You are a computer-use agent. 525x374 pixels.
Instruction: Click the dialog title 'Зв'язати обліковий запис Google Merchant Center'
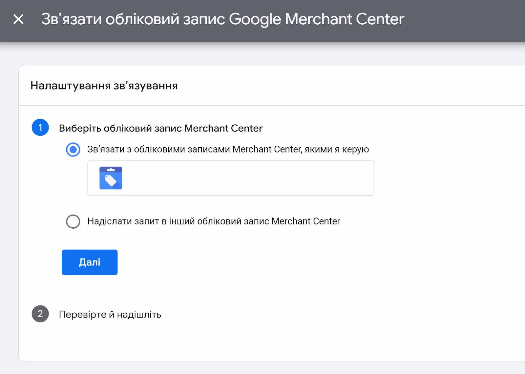(x=223, y=19)
